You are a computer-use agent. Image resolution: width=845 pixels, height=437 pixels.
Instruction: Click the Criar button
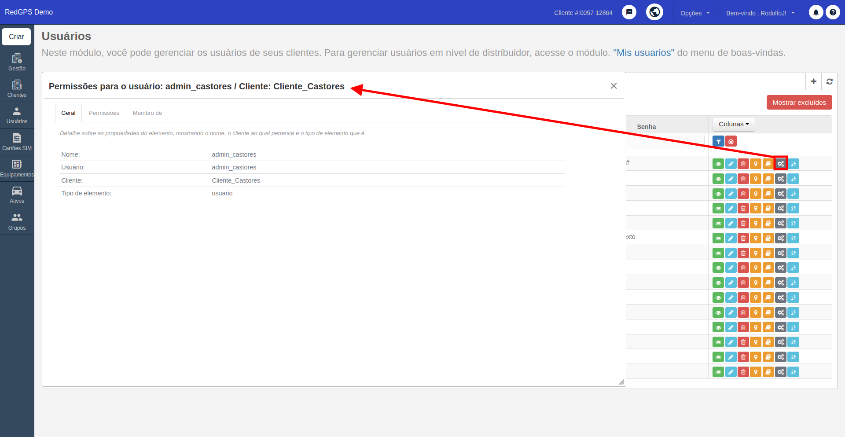point(16,37)
